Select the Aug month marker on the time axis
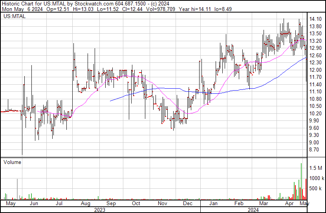326x213 pixels. click(86, 204)
